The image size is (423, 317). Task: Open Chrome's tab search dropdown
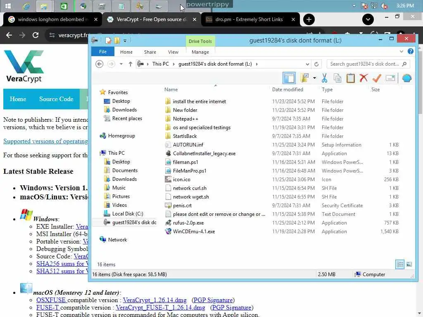(x=368, y=19)
